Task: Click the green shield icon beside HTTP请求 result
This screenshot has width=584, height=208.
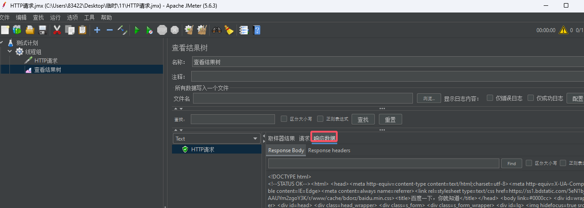Action: [x=185, y=150]
